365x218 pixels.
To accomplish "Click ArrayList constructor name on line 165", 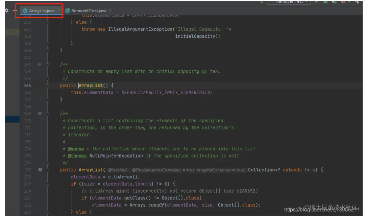I will tap(91, 86).
